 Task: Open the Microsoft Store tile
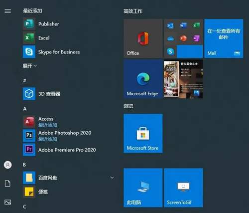[143, 133]
